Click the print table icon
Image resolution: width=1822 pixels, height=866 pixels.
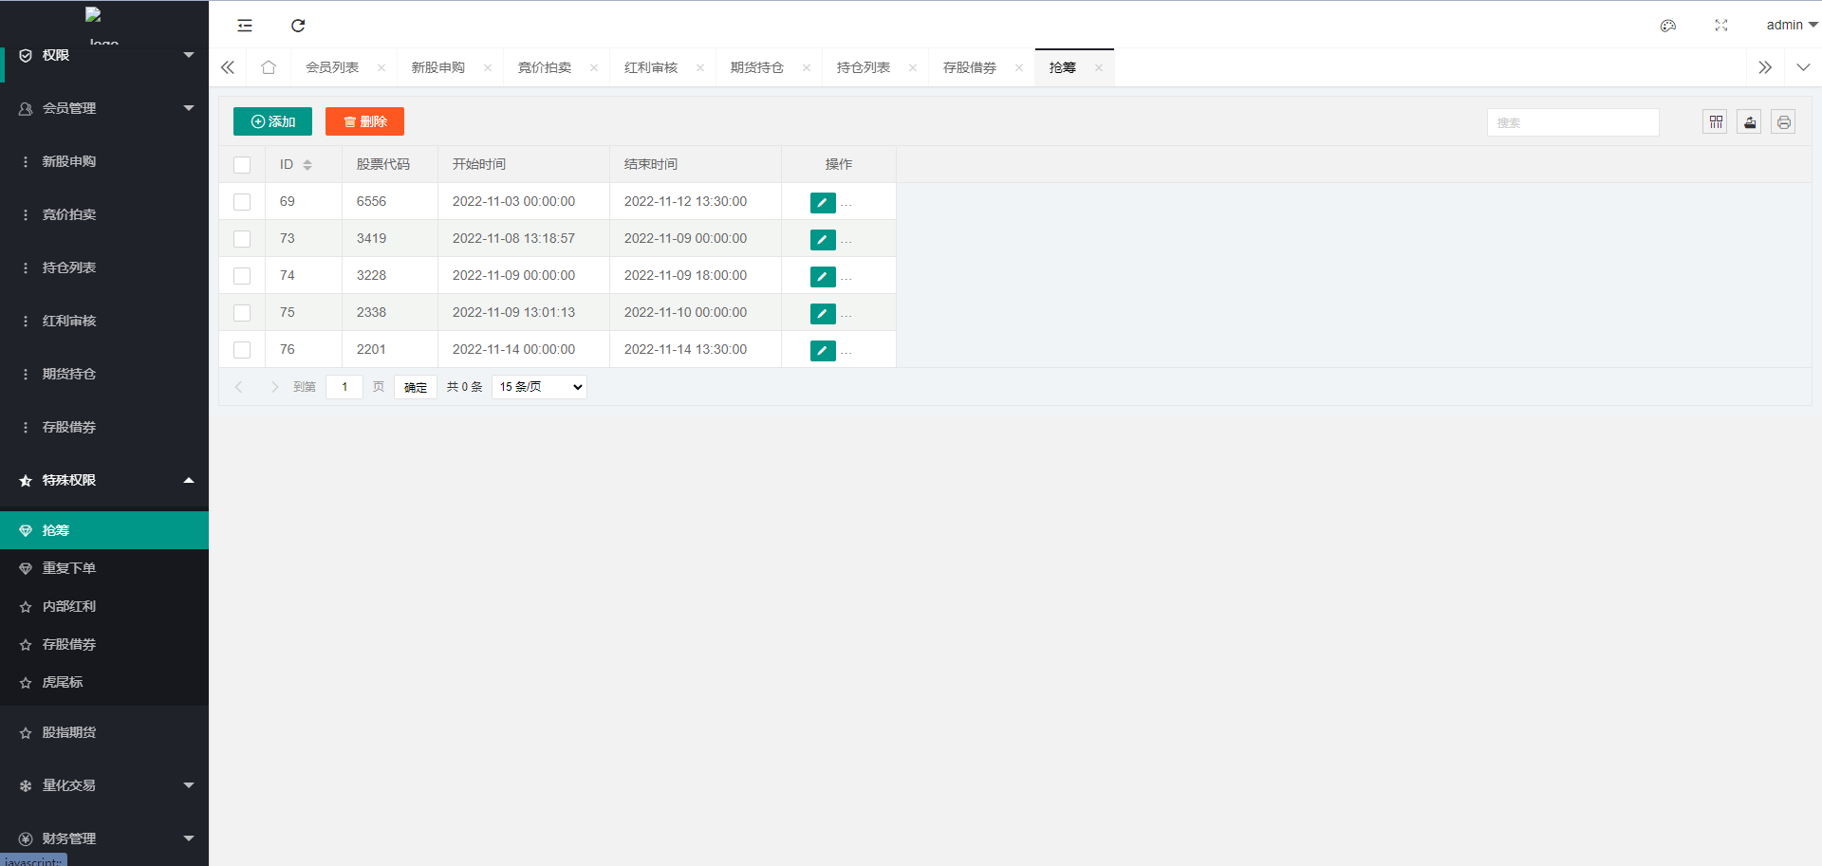[1783, 122]
